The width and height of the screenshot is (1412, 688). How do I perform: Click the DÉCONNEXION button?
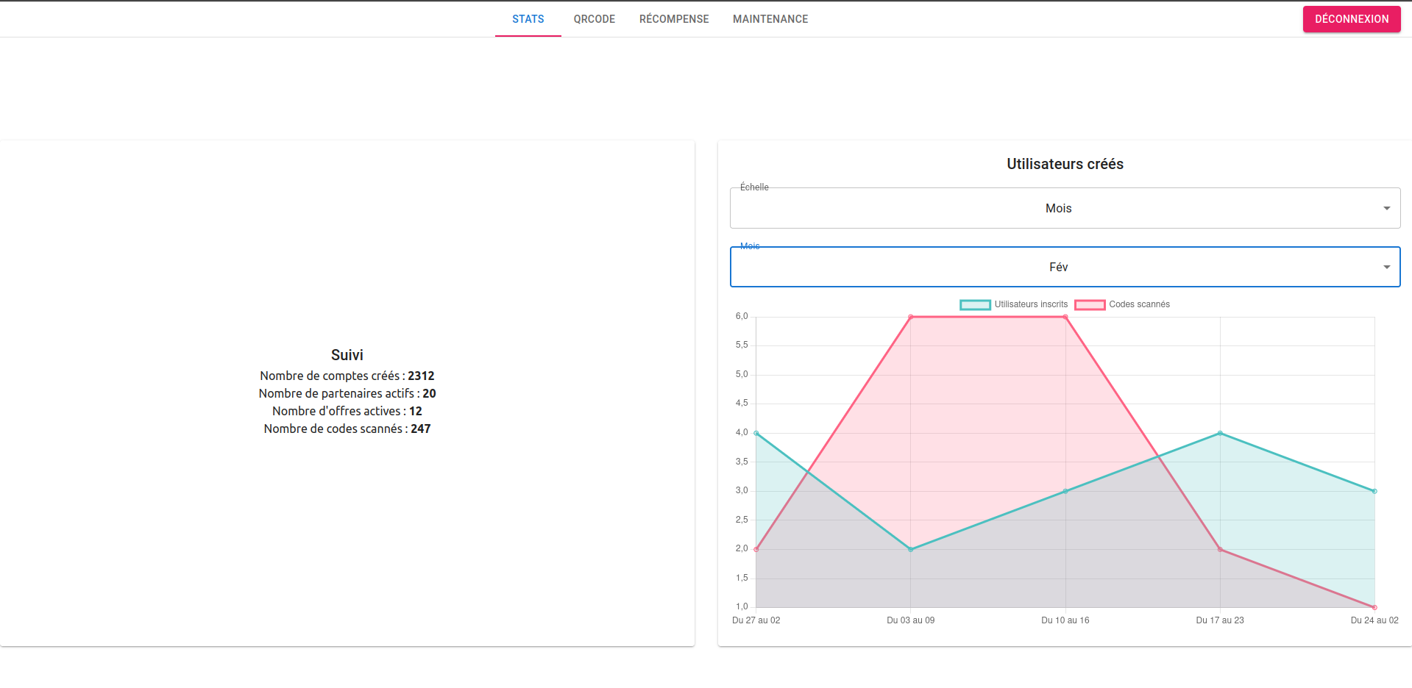[x=1351, y=19]
